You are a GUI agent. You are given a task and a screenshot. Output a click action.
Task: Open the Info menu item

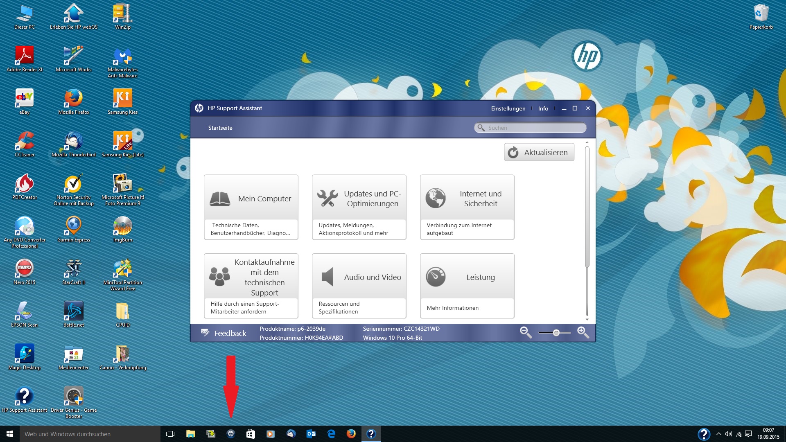[x=543, y=108]
